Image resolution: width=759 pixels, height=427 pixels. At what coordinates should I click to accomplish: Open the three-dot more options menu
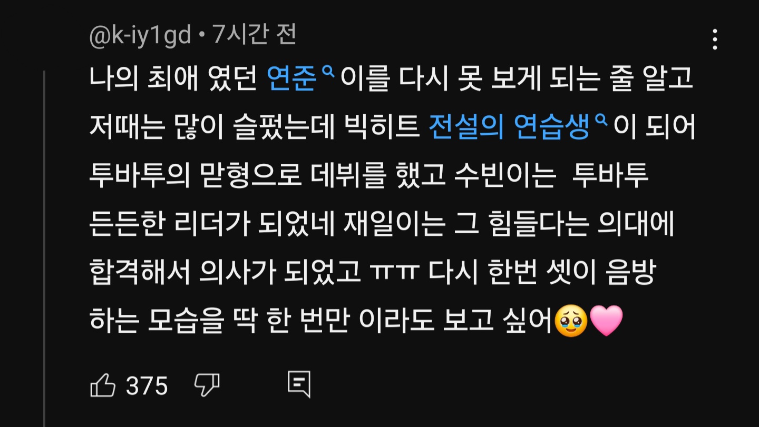click(715, 39)
